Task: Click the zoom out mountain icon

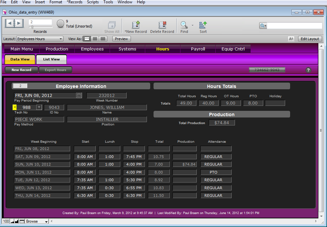Action: coord(12,221)
